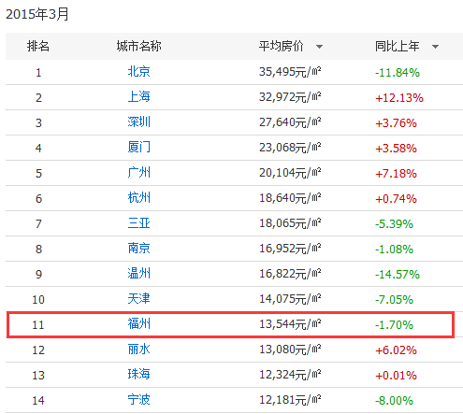Click rank number 11 in 福州 row
Screen dimensions: 463x414
(x=38, y=325)
